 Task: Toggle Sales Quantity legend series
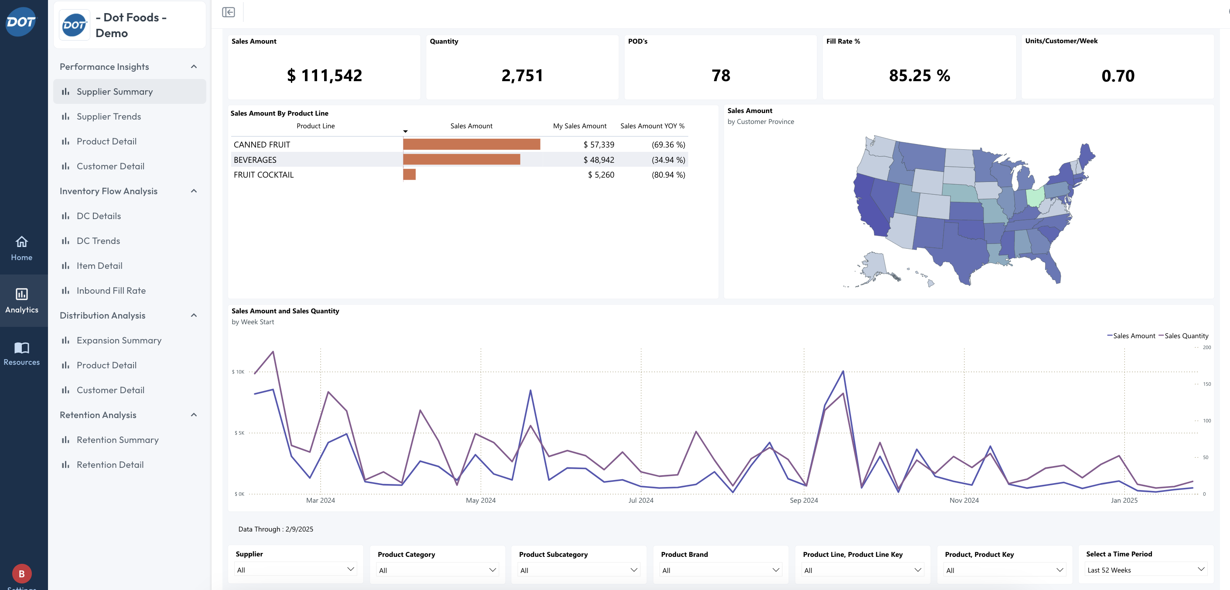(x=1186, y=336)
